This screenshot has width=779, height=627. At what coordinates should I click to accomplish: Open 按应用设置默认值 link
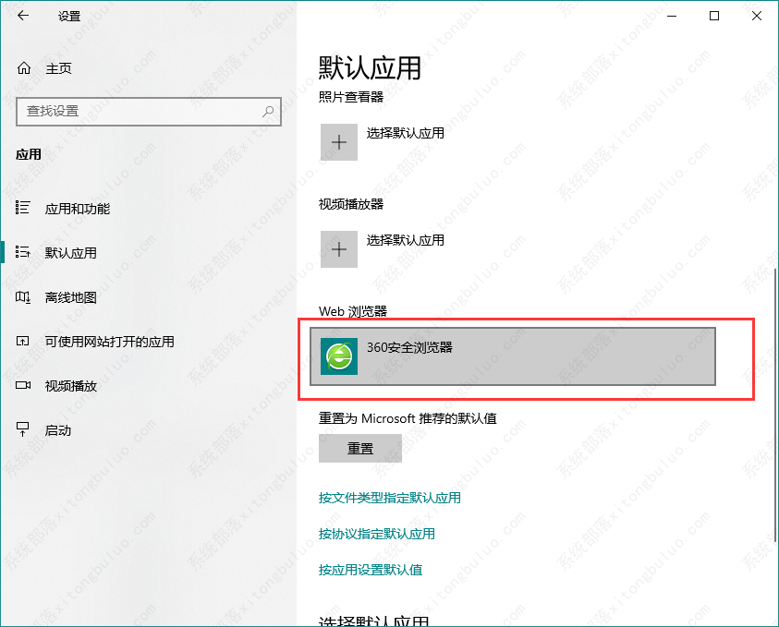pos(370,570)
